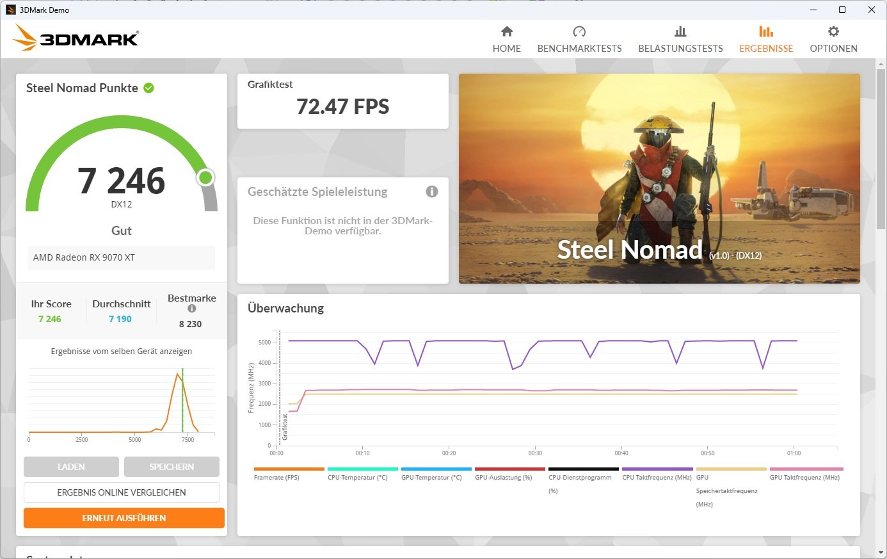Toggle CPU Taktfrequenz legend swatch
This screenshot has width=887, height=559.
(x=657, y=469)
